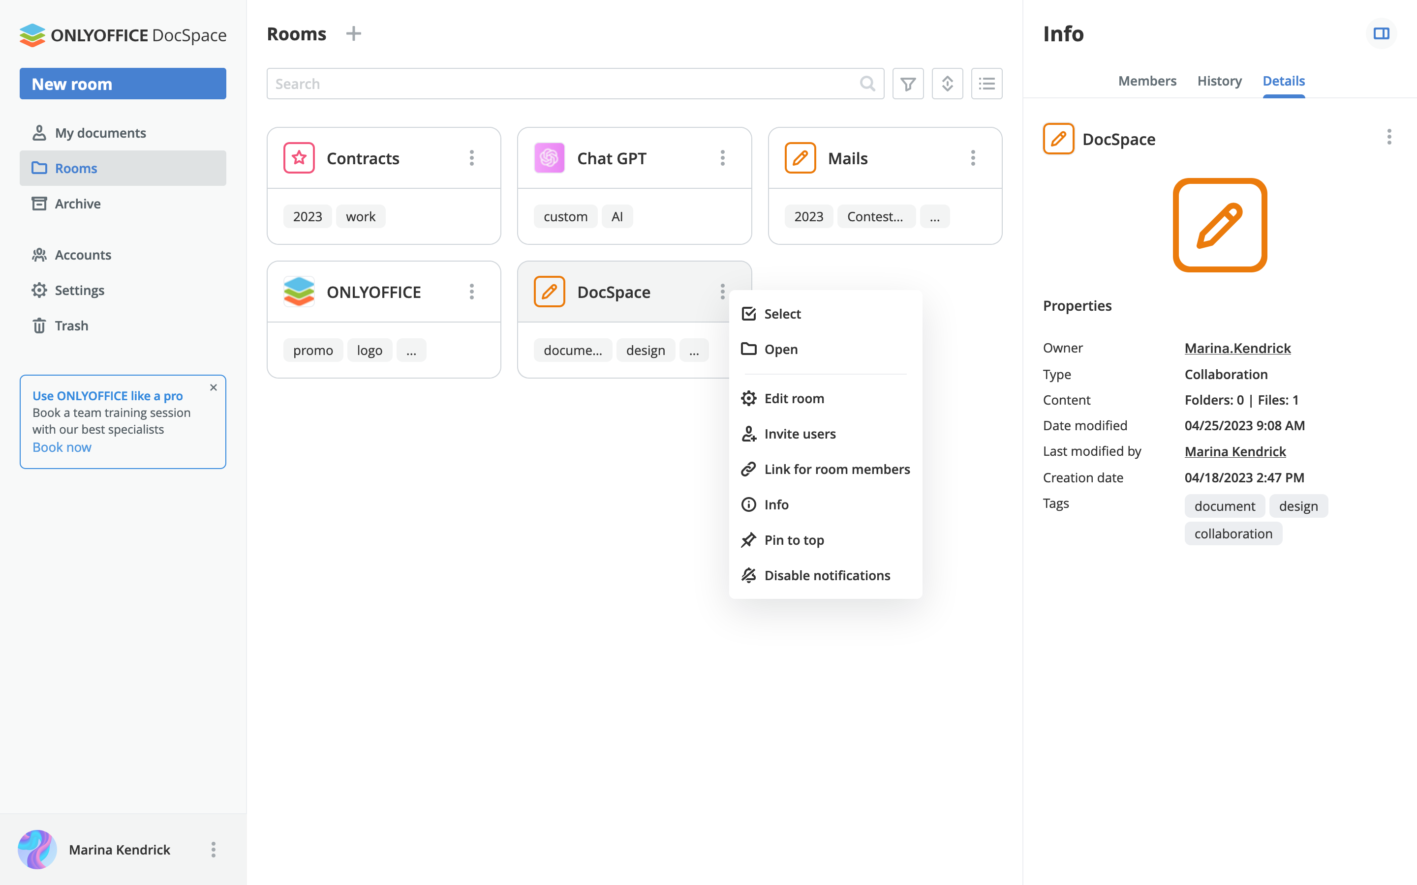The height and width of the screenshot is (885, 1417).
Task: Expand options menu in Info panel header
Action: point(1388,138)
